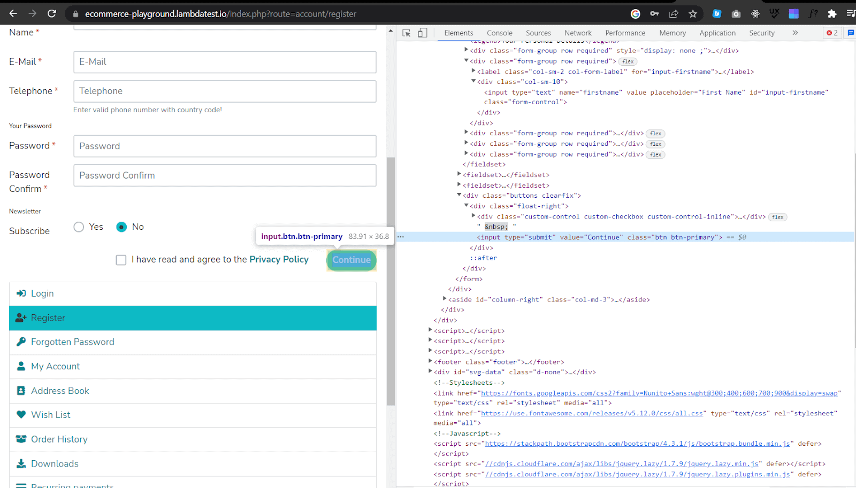Screen dimensions: 856x488
Task: Select Yes for newsletter subscription
Action: [78, 227]
